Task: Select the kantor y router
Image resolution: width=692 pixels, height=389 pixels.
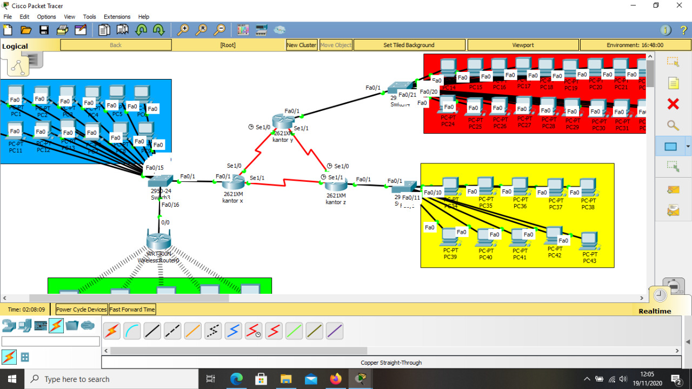Action: point(283,122)
